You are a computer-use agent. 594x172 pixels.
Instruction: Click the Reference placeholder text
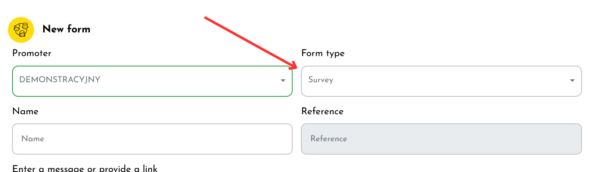click(x=329, y=139)
